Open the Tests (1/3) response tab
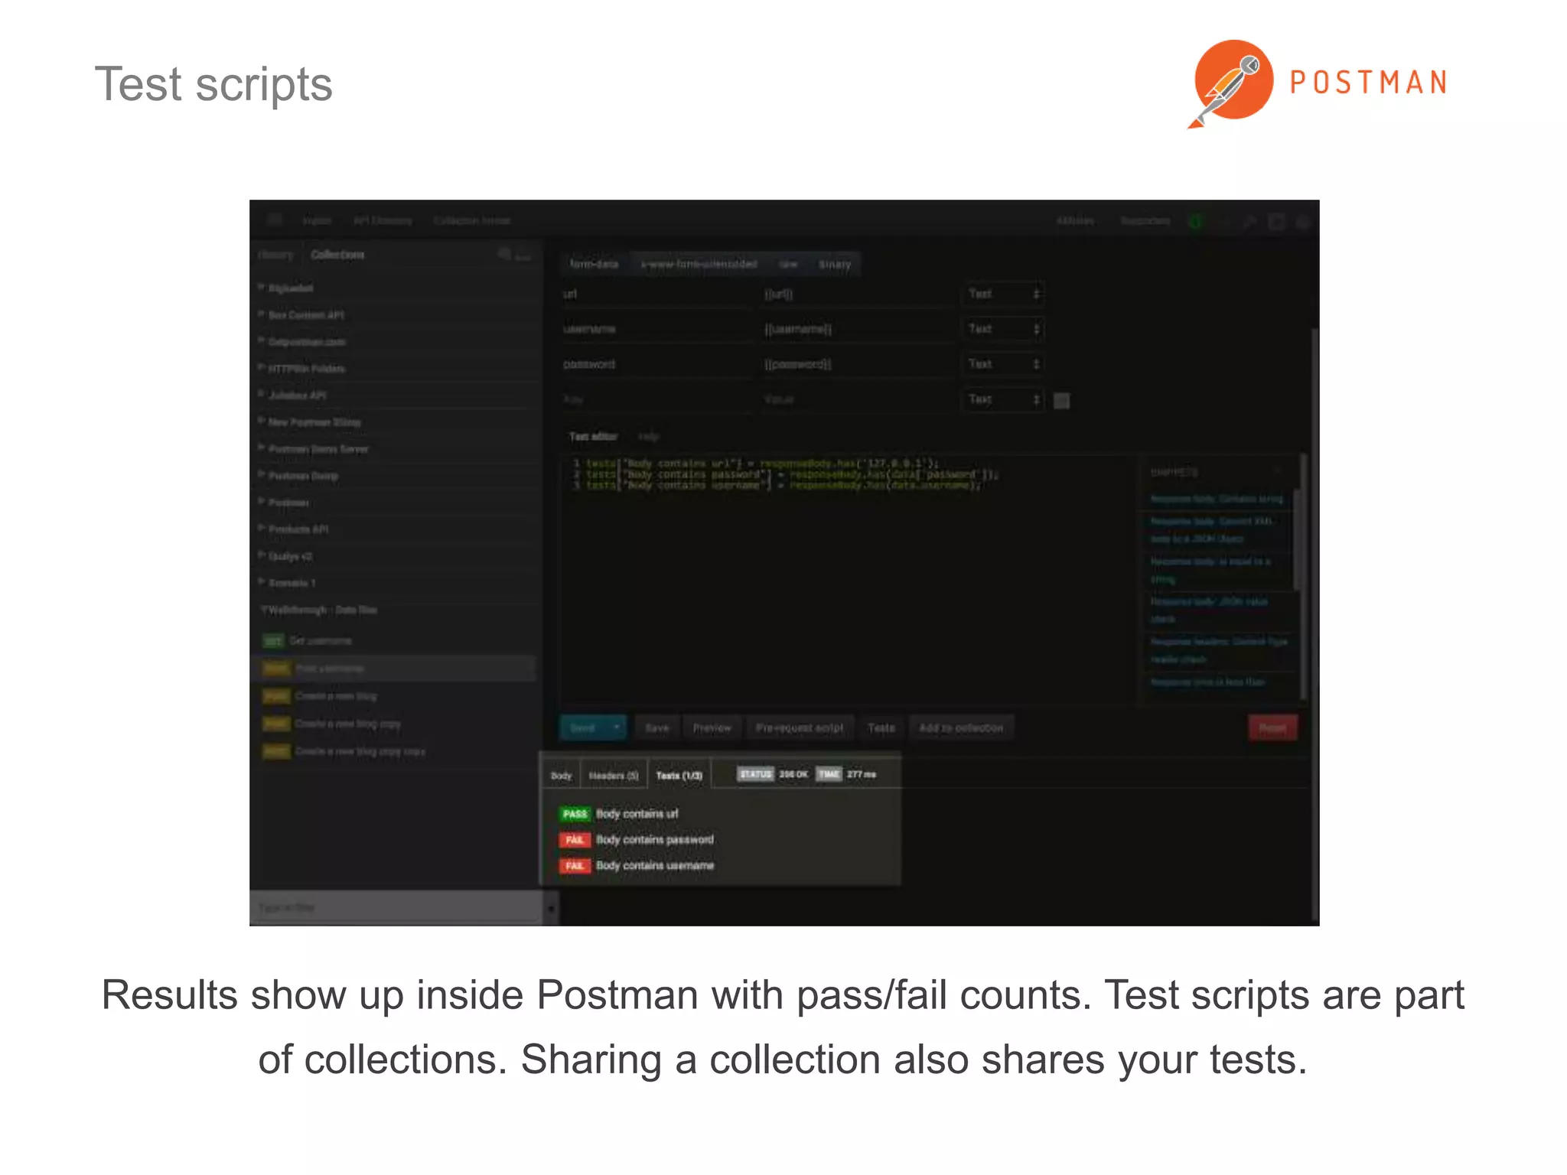 [679, 776]
